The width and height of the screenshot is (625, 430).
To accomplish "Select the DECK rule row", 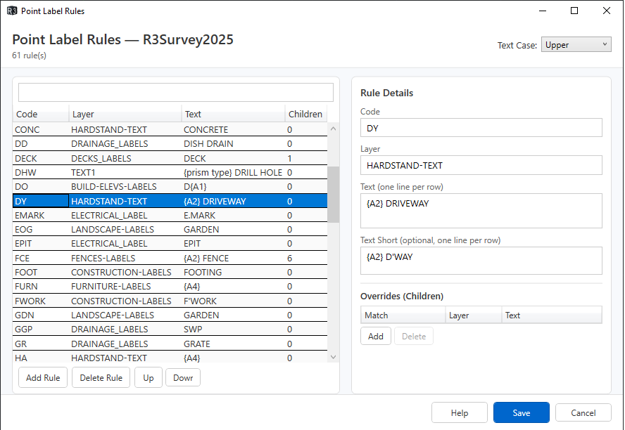I will click(x=170, y=158).
